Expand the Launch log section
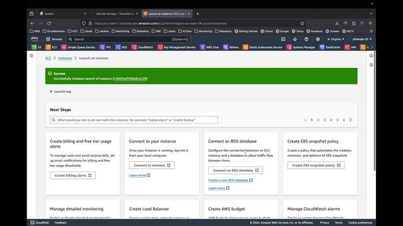The height and width of the screenshot is (226, 403). tap(60, 92)
